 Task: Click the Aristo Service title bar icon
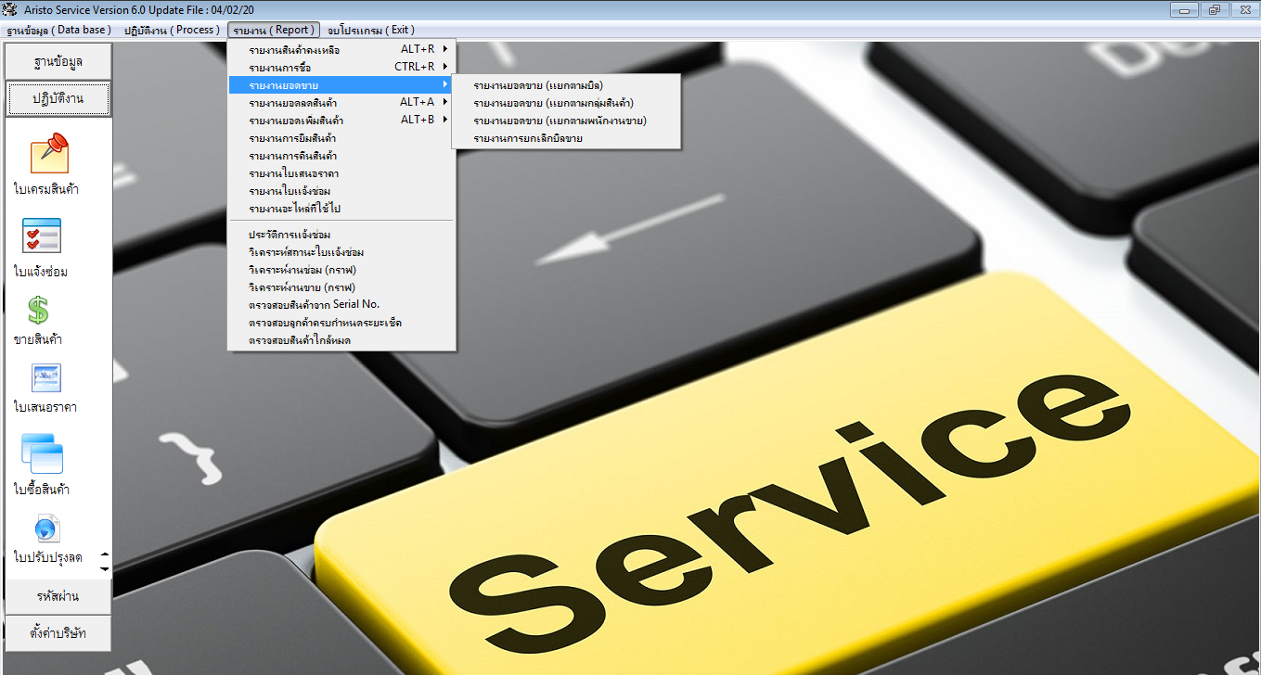pyautogui.click(x=10, y=8)
